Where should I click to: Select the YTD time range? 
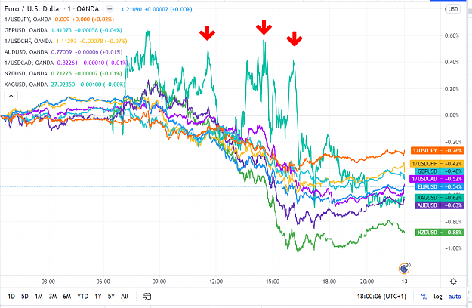point(82,297)
